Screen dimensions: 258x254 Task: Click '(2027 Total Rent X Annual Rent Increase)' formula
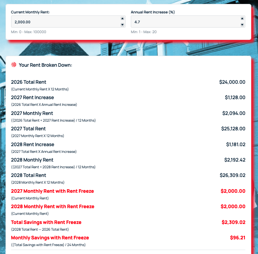pos(44,152)
